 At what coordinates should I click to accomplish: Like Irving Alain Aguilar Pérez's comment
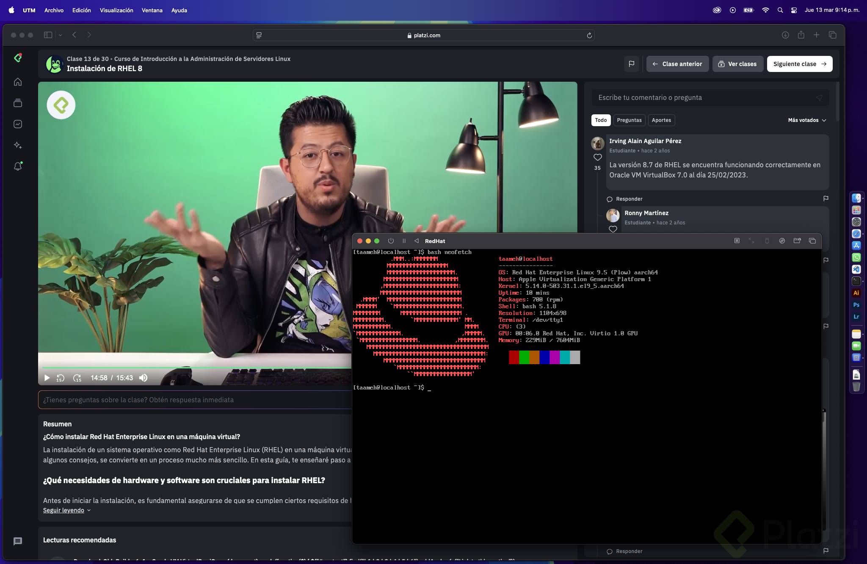click(x=597, y=158)
